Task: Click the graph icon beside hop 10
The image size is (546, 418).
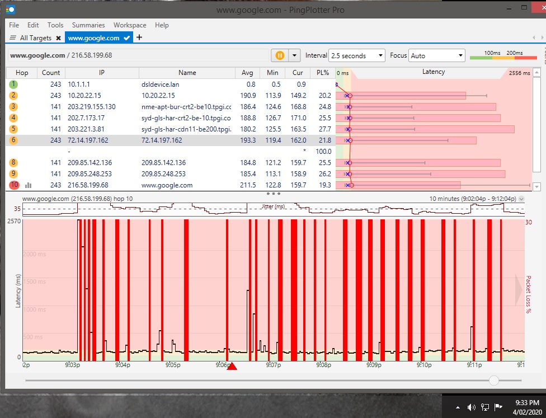Action: pyautogui.click(x=28, y=185)
